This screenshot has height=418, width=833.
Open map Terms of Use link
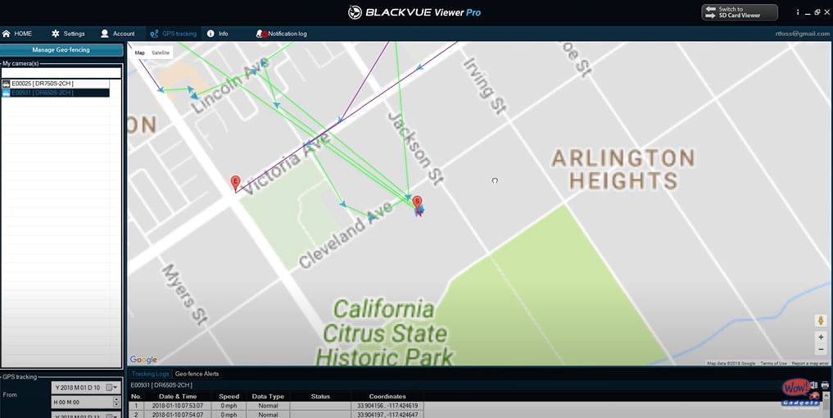[773, 363]
